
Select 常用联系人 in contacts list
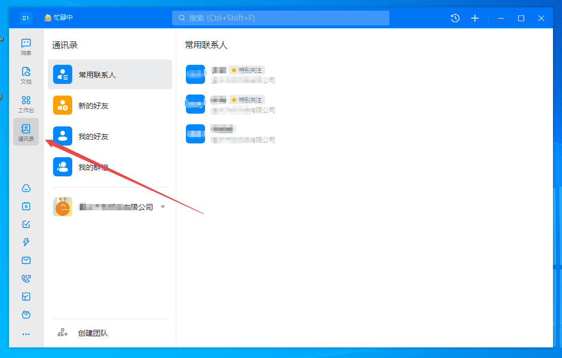click(x=110, y=74)
